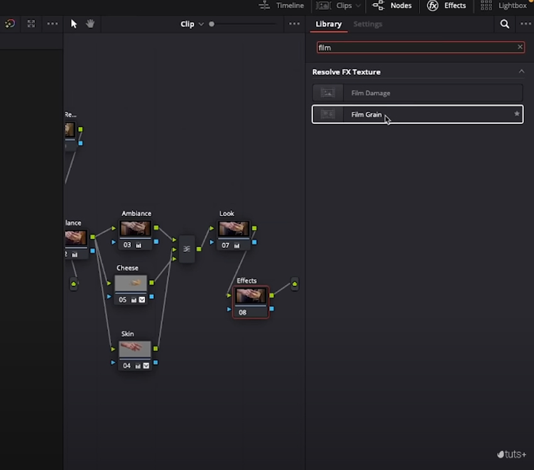Open the Clips dropdown arrow
534x470 pixels.
(358, 6)
